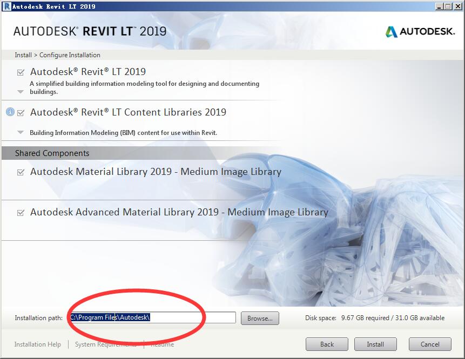
Task: Click the Revit icon in the title bar
Action: [6, 6]
